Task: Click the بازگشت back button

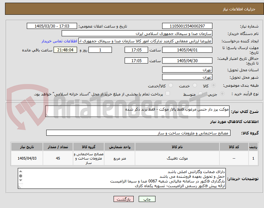Action: pos(124,199)
